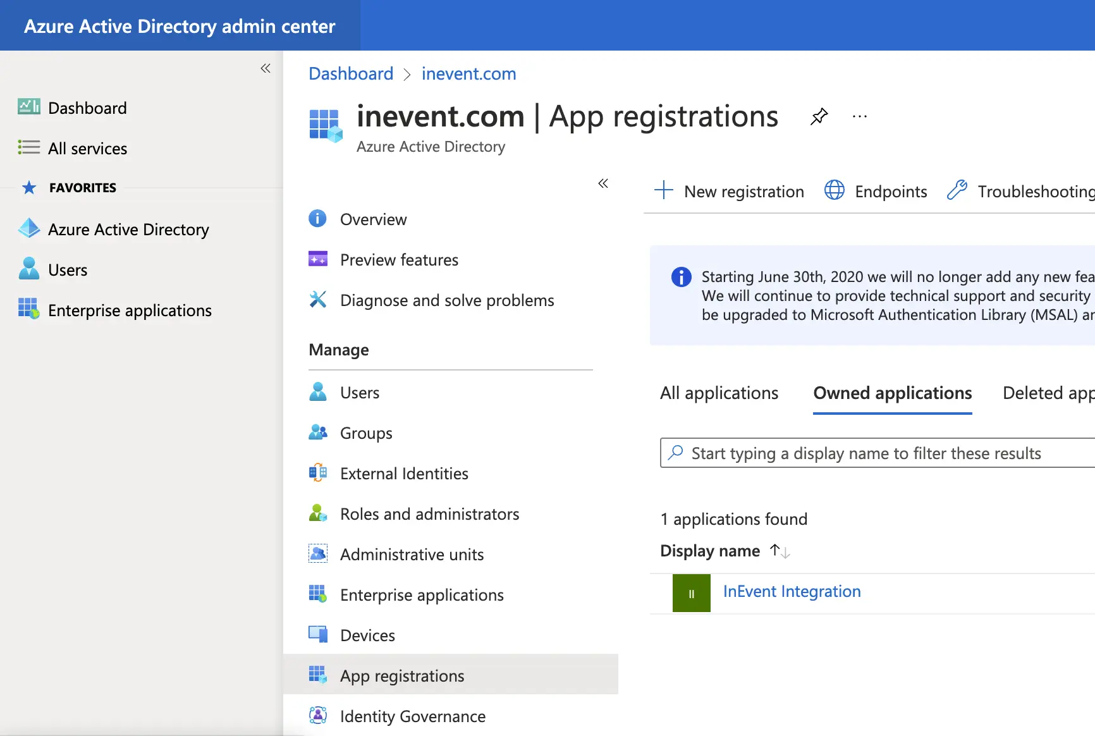Screen dimensions: 1095x736
Task: Open External Identities
Action: point(404,474)
